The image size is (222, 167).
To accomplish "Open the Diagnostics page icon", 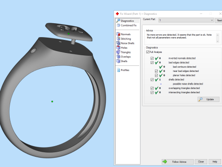I will click(118, 20).
